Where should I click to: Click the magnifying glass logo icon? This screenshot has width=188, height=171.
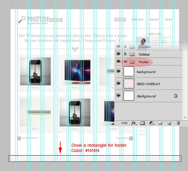pyautogui.click(x=22, y=20)
